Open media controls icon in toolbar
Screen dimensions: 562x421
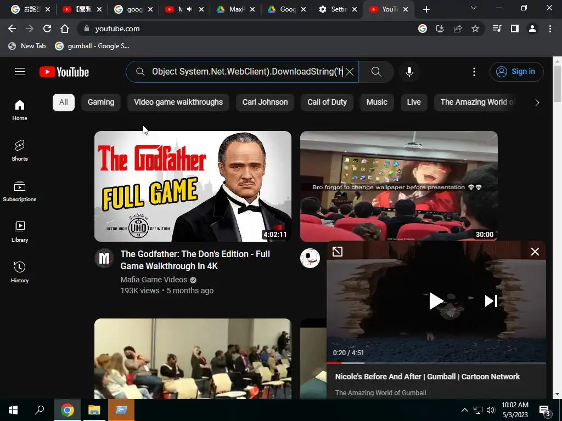coord(497,29)
